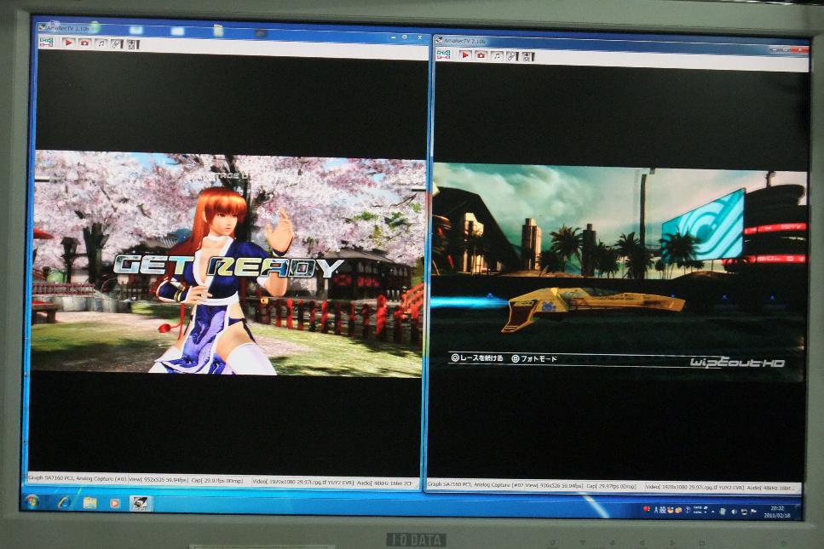Screen dimensions: 824x549
Task: Launch Internet Explorer from the taskbar
Action: point(64,502)
